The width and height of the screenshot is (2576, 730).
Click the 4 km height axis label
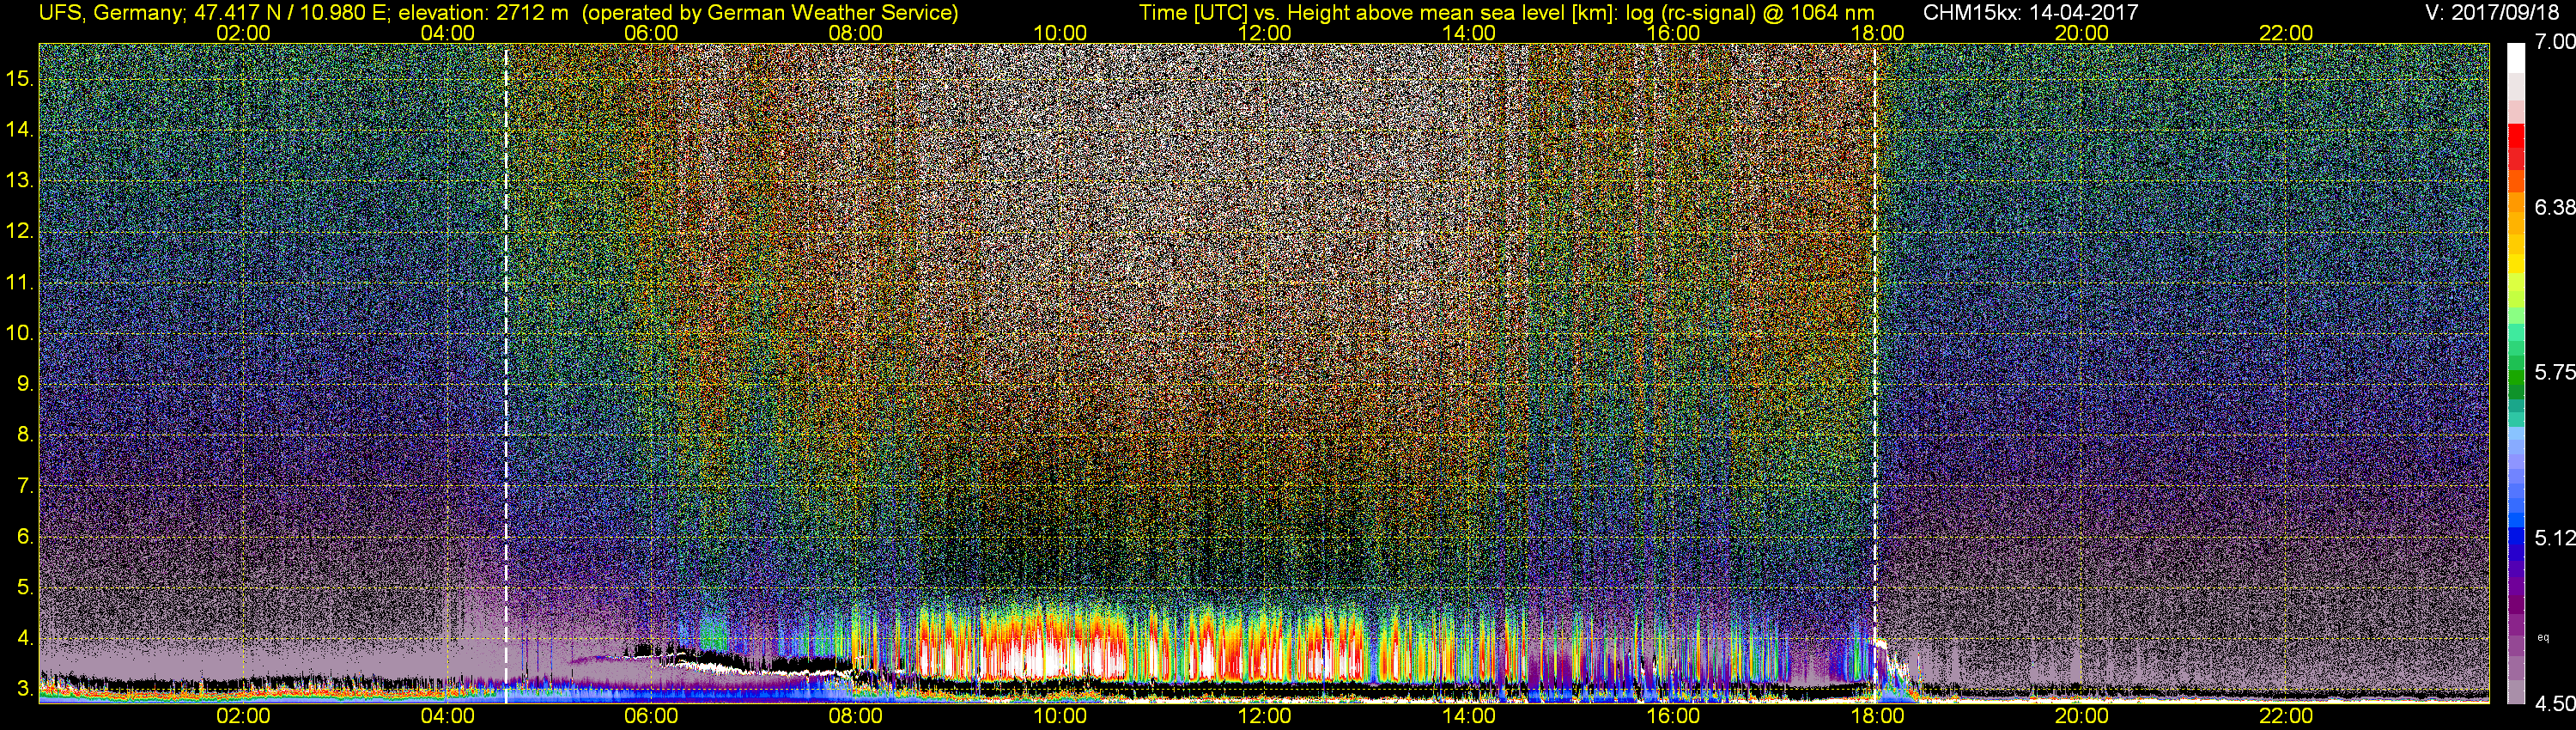[25, 638]
